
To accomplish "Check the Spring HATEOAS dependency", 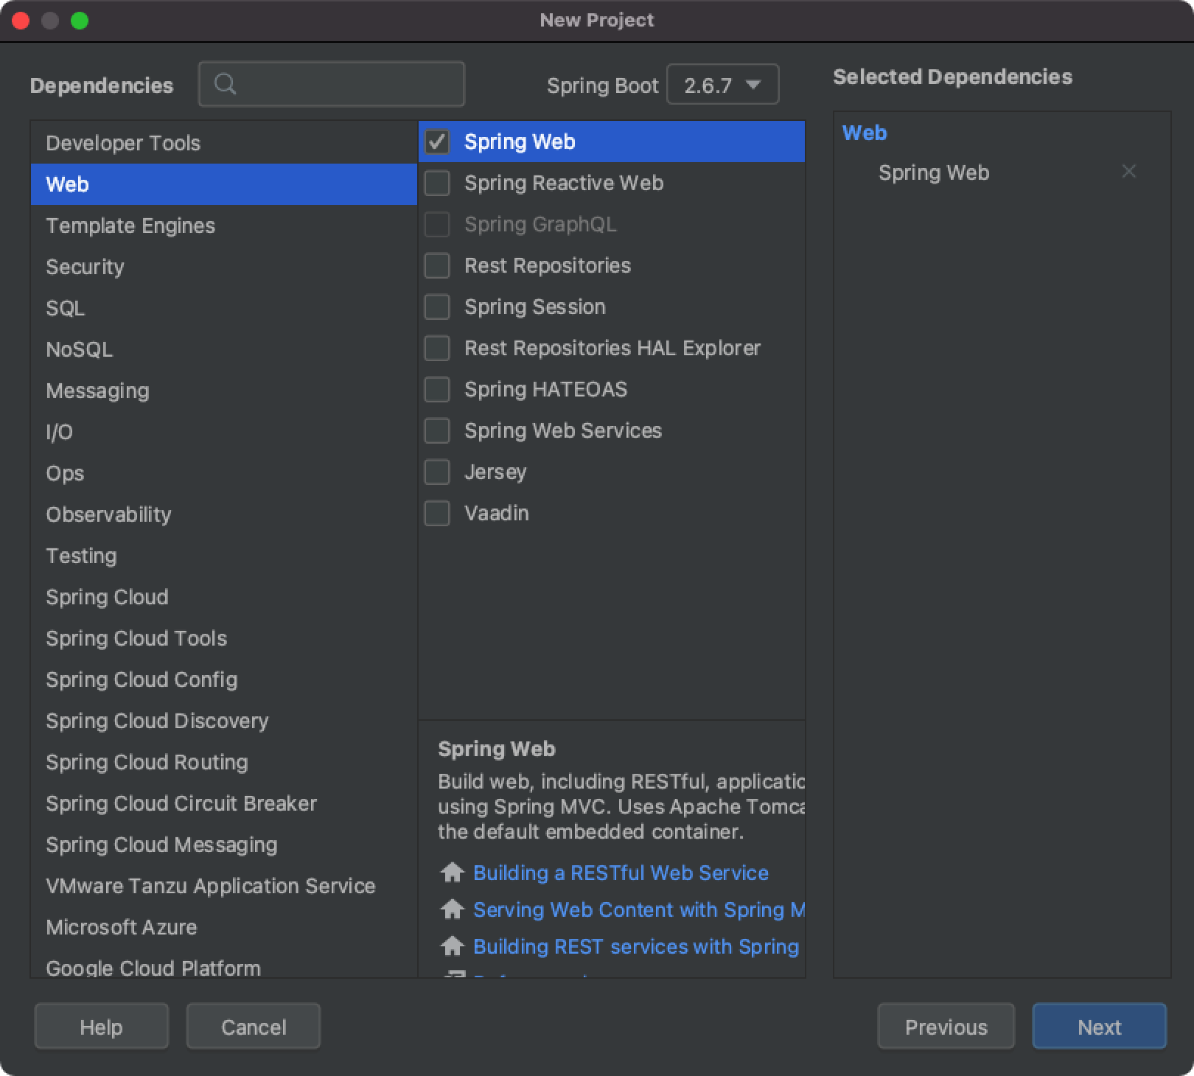I will point(437,389).
